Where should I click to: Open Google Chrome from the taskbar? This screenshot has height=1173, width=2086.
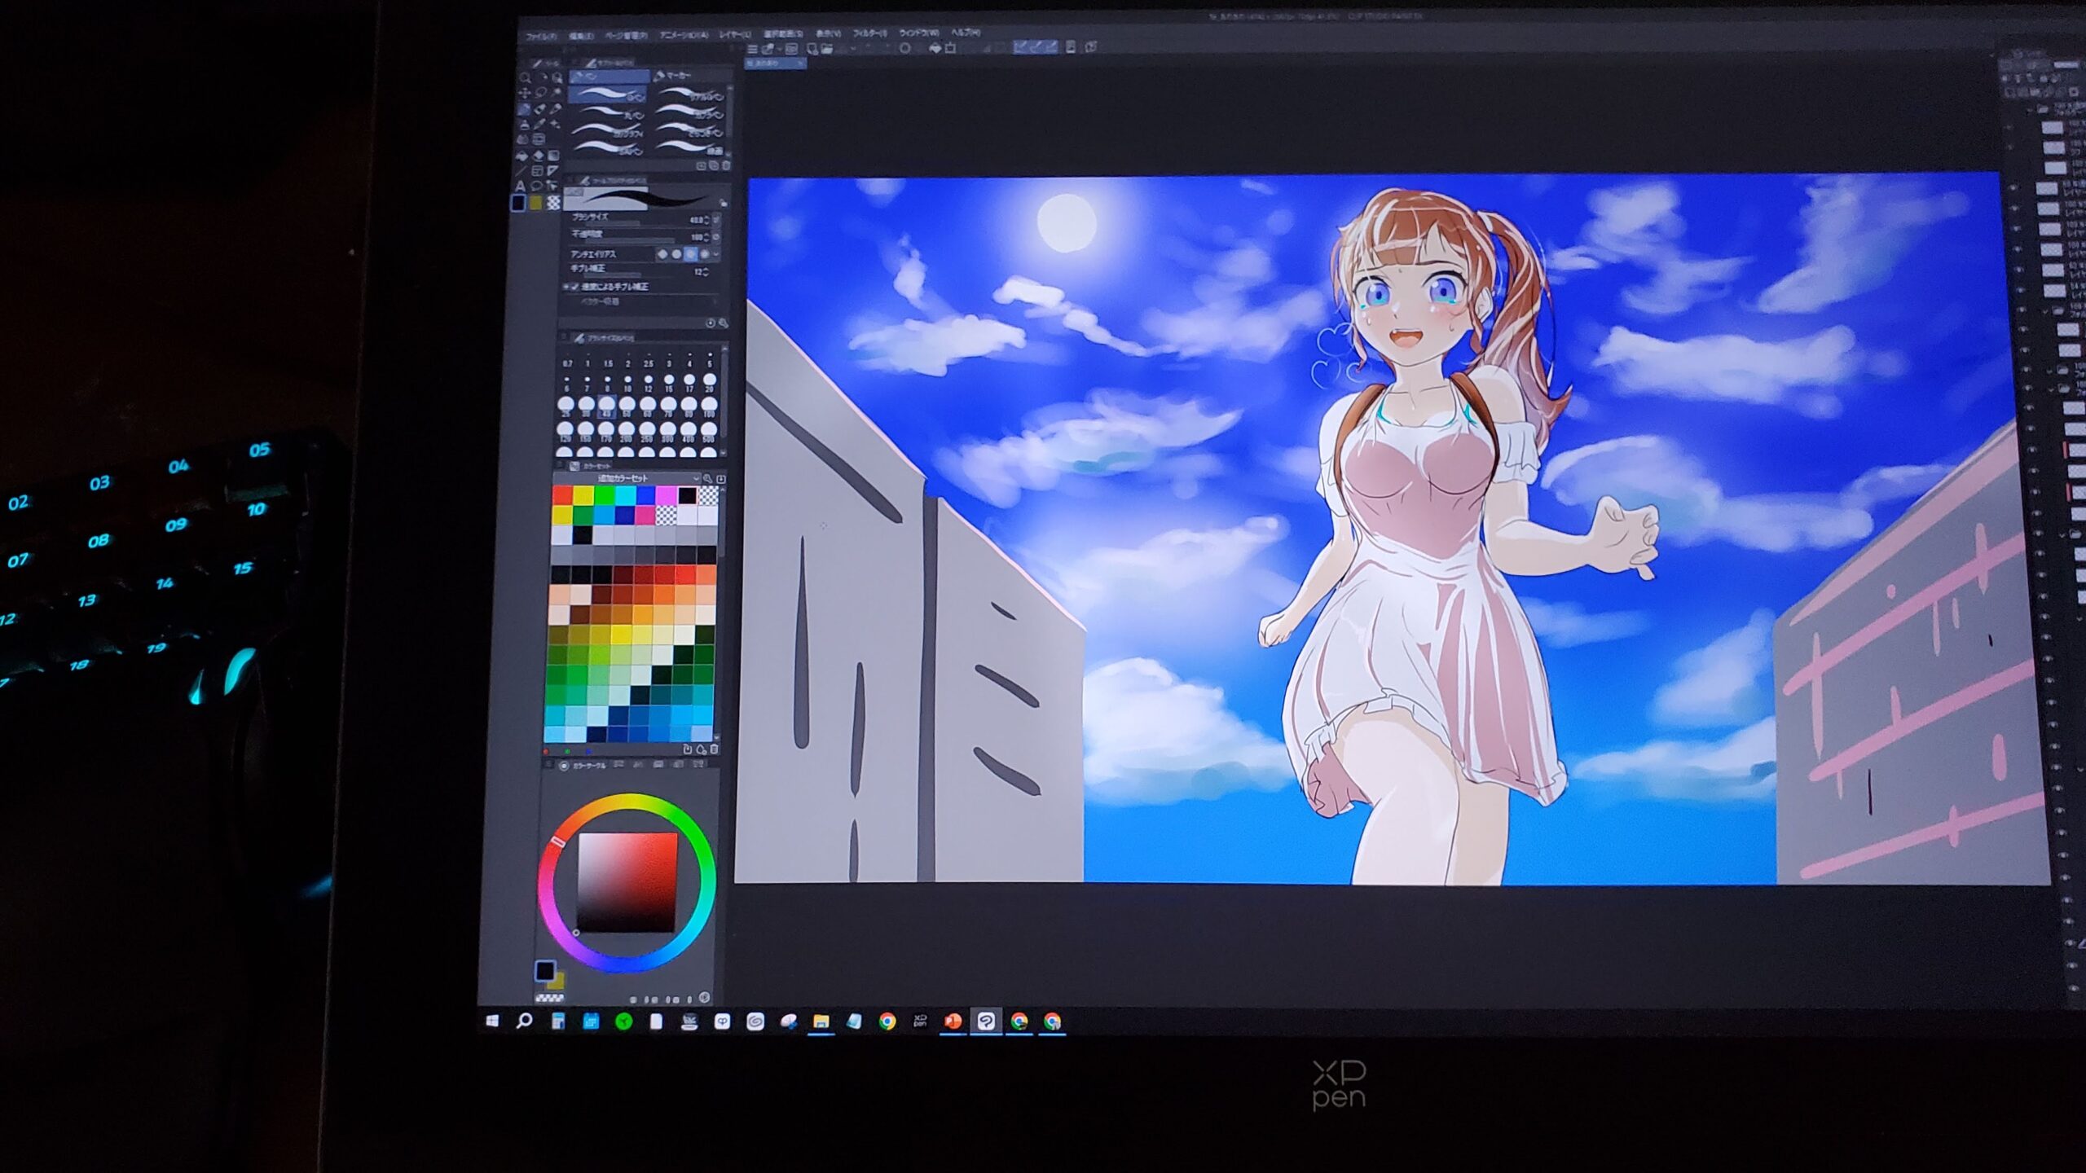pos(887,1021)
